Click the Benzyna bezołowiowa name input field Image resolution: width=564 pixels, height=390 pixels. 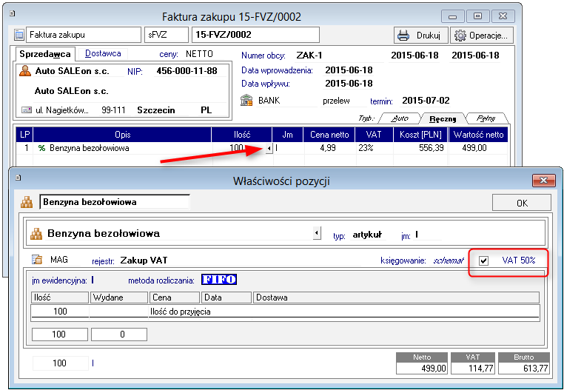(x=115, y=202)
